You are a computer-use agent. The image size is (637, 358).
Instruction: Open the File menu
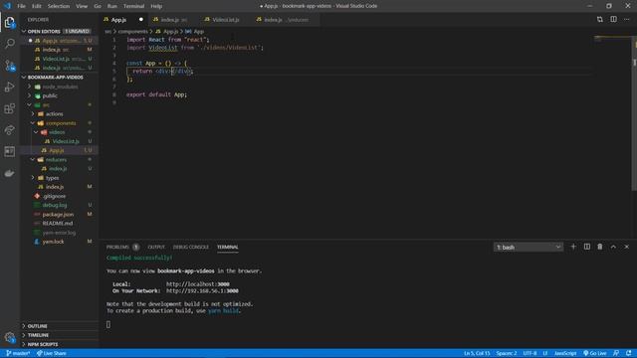(x=21, y=6)
